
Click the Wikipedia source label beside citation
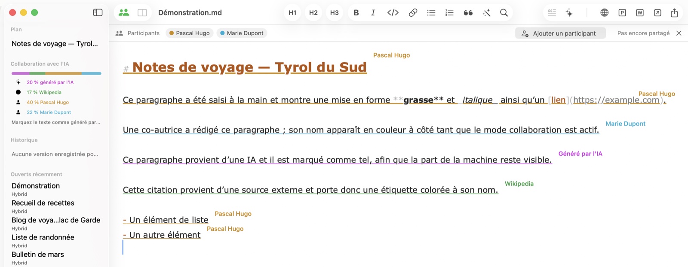click(519, 184)
